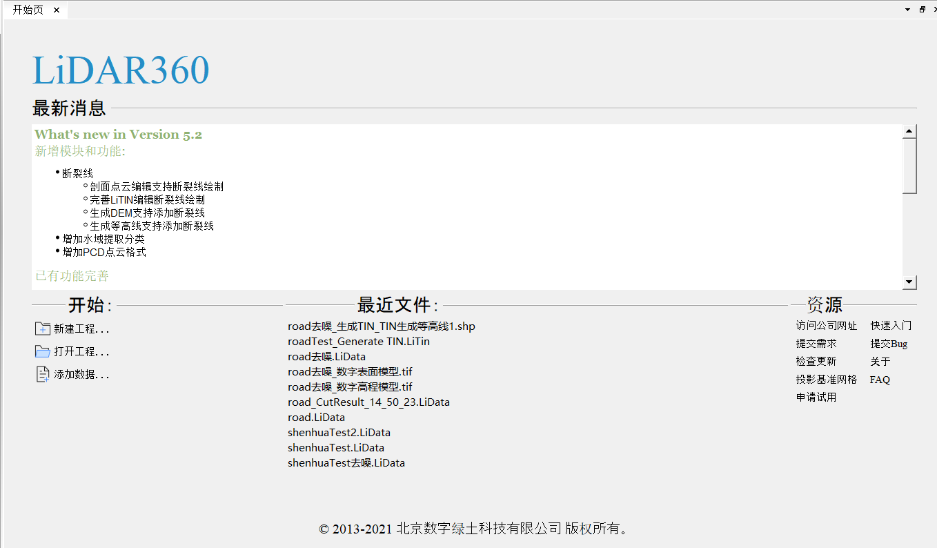The height and width of the screenshot is (548, 937).
Task: Open road去噪_生成TIN_TIN生成等高线1.shp recent file
Action: click(382, 326)
